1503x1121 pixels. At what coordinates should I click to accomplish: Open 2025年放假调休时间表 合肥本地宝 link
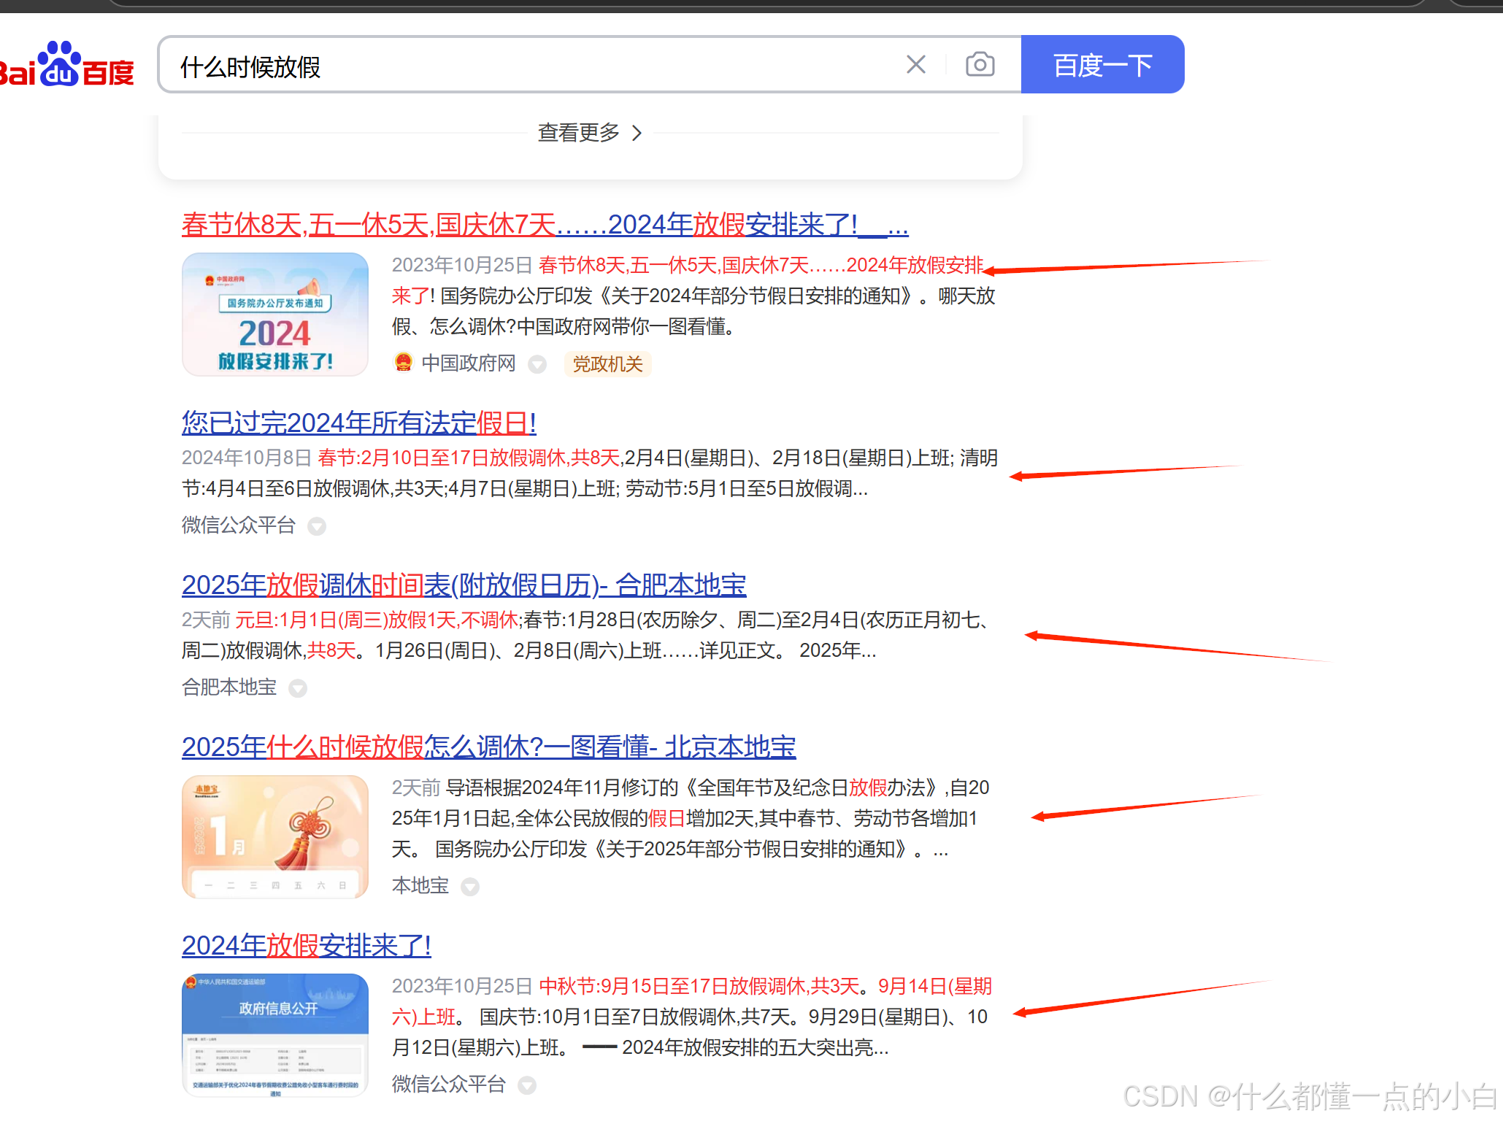(x=464, y=585)
